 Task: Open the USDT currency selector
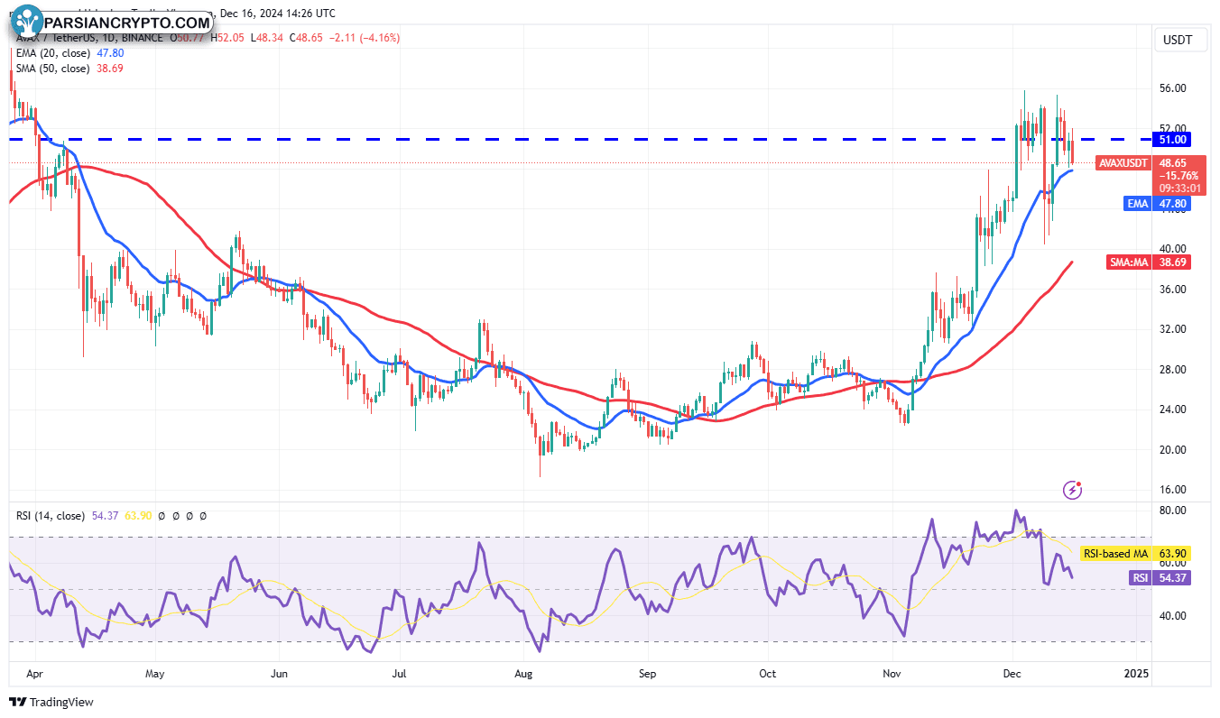(1180, 40)
